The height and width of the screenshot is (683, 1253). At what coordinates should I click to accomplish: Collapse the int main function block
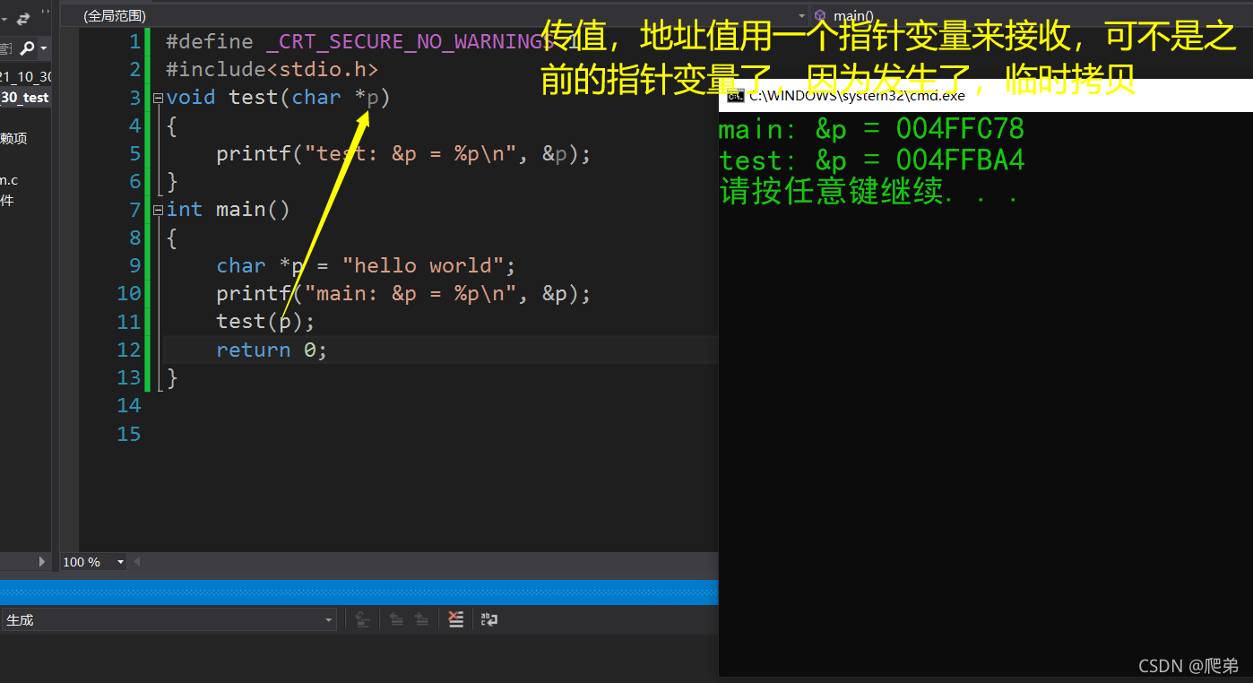click(158, 210)
